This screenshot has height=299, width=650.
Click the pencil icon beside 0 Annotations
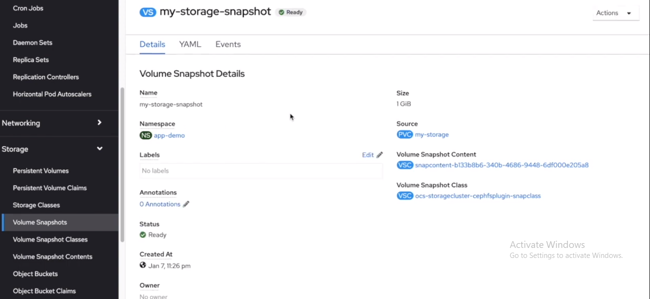[186, 204]
